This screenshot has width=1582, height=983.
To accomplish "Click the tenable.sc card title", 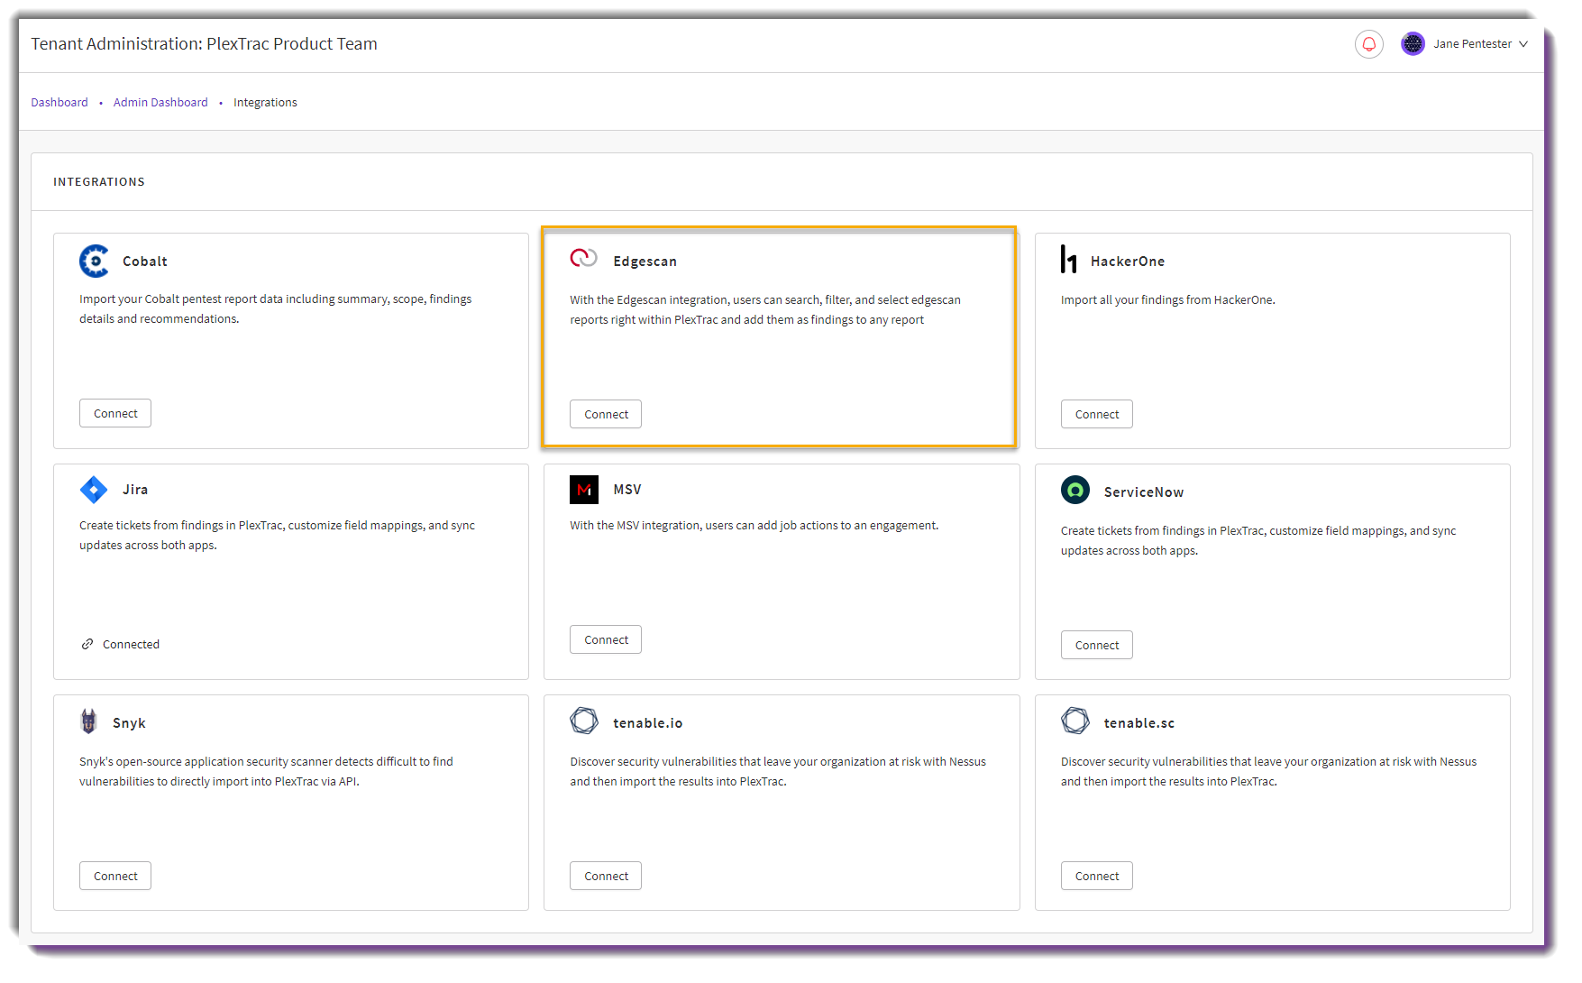I will 1139,723.
